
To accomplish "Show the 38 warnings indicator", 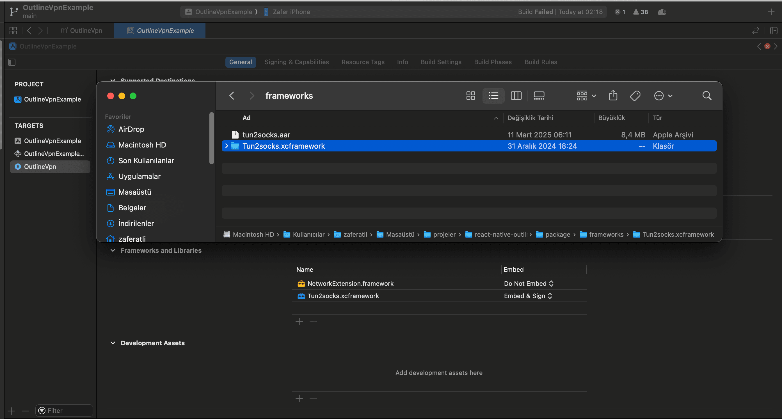I will coord(641,12).
